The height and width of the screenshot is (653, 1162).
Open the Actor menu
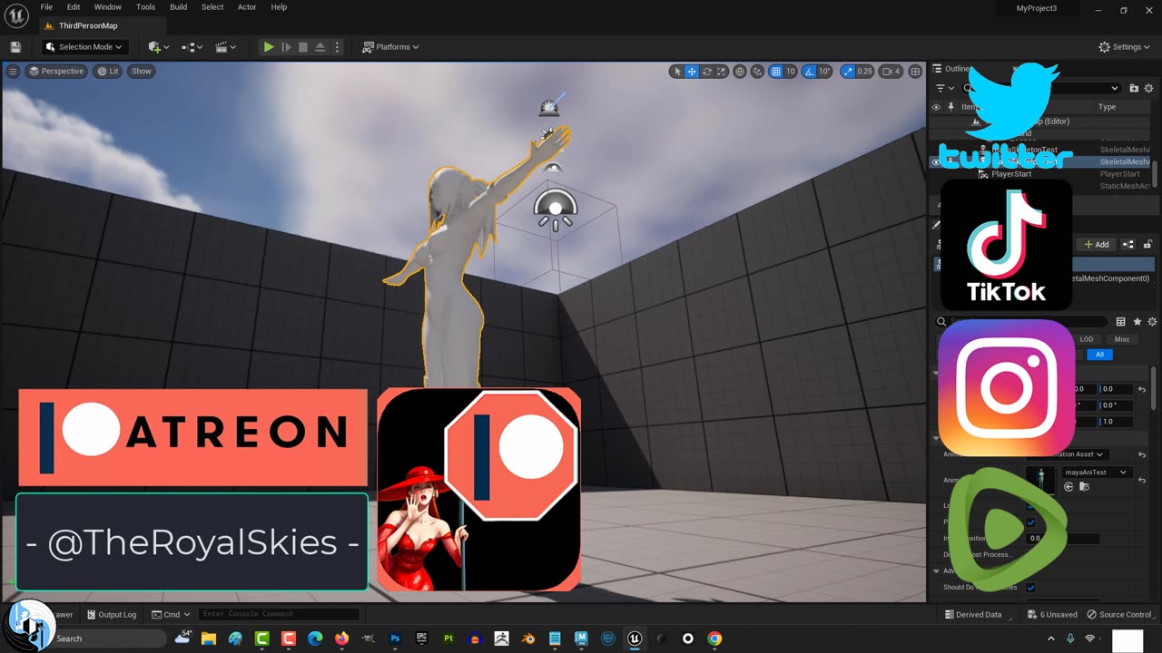[x=247, y=7]
